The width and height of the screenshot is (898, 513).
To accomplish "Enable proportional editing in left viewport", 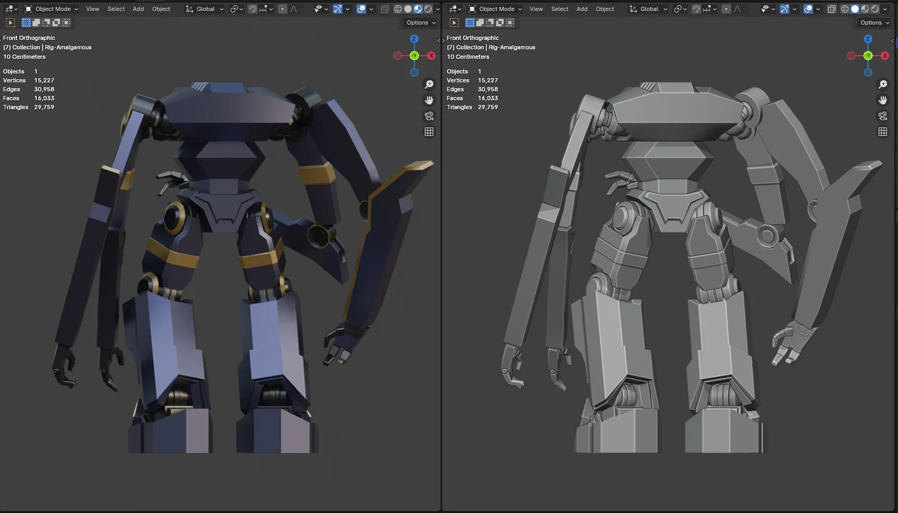I will click(x=282, y=9).
